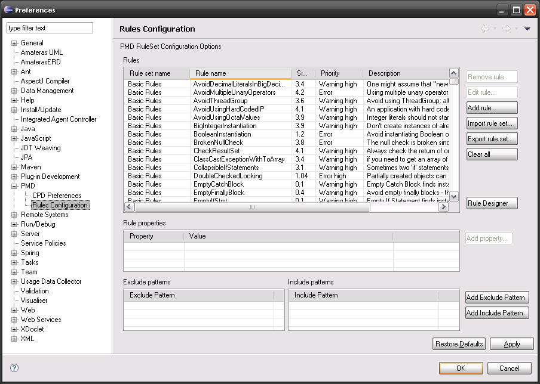Viewport: 540px width, 384px height.
Task: Click the type filter text field
Action: 50,28
